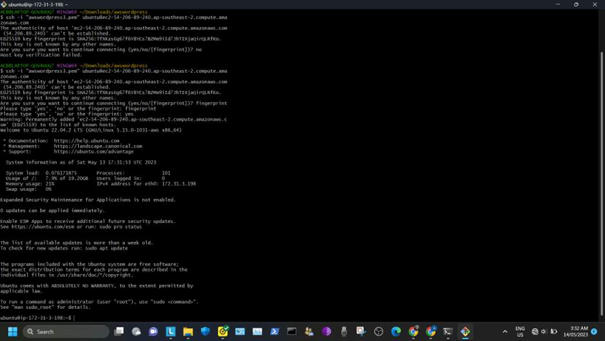Click the 'Swap usage: 0%' text
Viewport: 605px width, 341px height.
(x=28, y=190)
